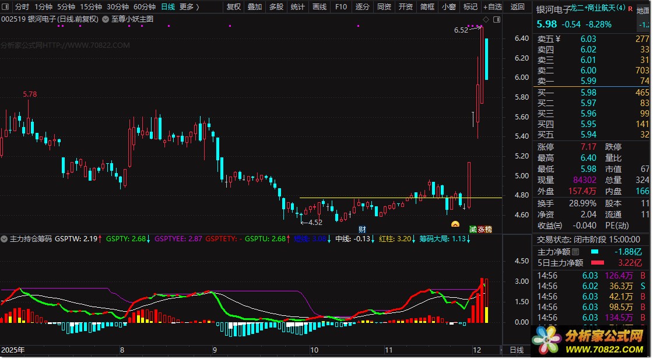The width and height of the screenshot is (653, 359).
Task: Expand the 更多 timeframe options
Action: (189, 6)
